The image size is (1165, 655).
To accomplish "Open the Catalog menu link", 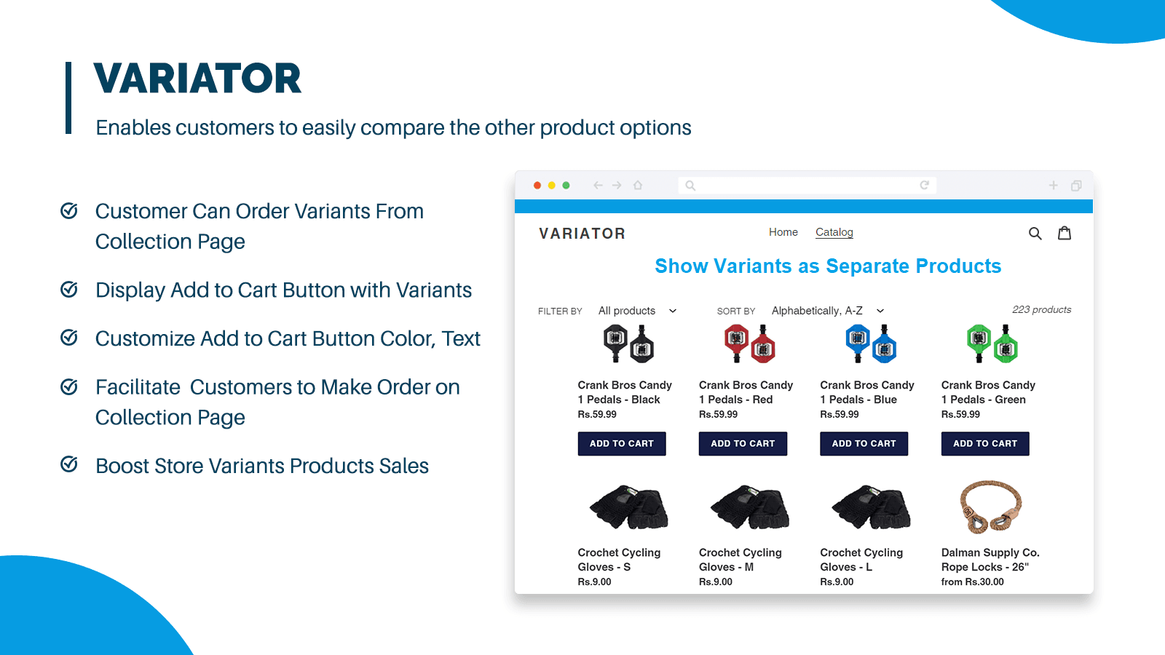I will (834, 232).
